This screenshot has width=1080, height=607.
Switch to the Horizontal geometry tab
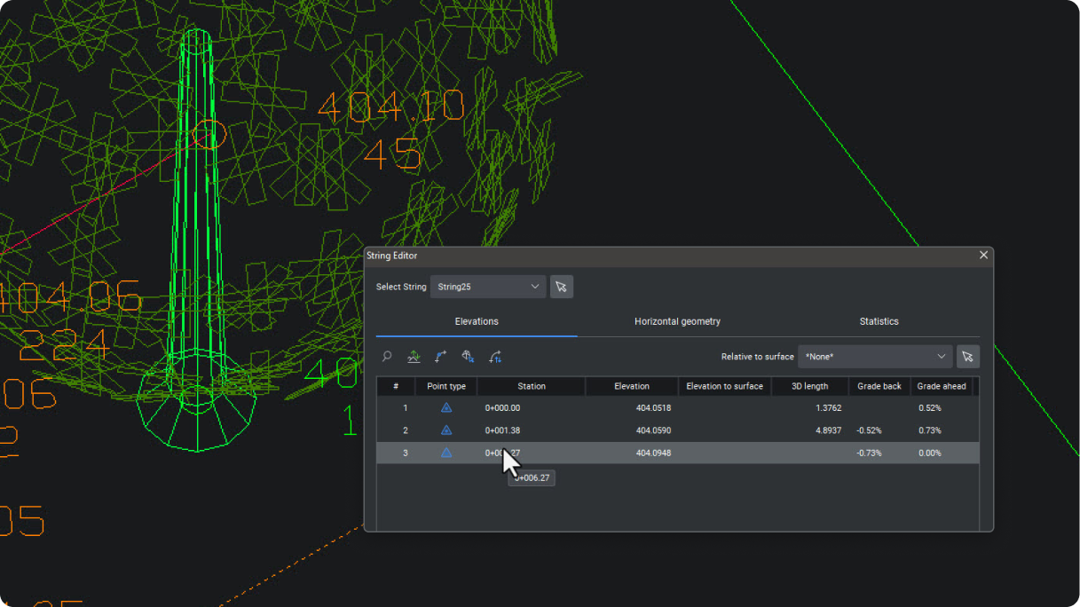pos(677,321)
